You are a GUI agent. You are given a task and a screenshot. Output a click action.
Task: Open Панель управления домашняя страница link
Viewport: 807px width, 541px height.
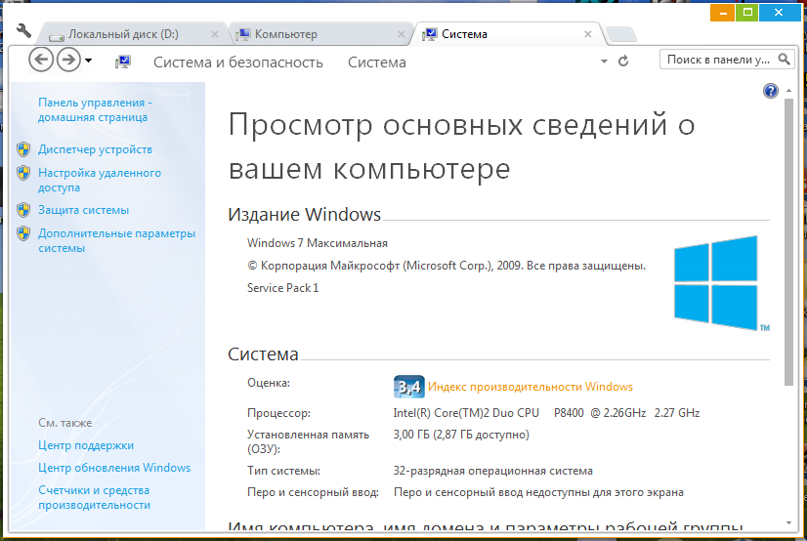[x=95, y=110]
